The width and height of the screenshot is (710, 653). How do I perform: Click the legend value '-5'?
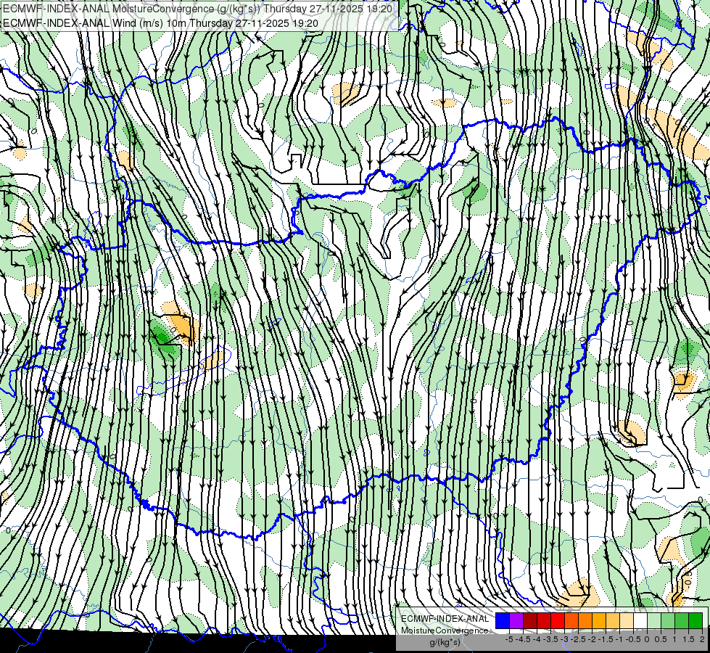pos(509,639)
